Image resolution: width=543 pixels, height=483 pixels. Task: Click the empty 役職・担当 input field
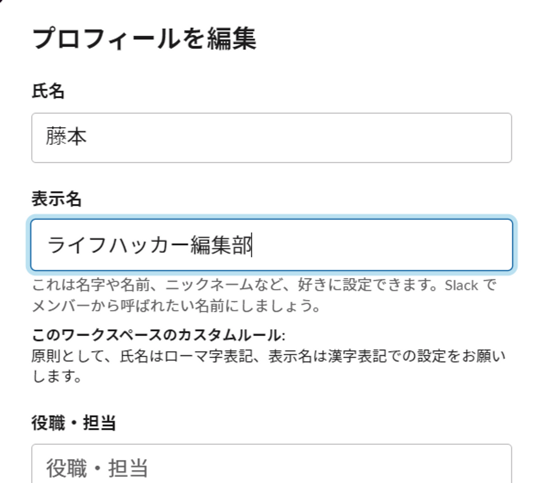271,466
